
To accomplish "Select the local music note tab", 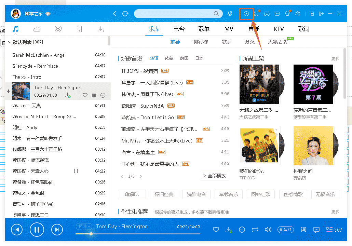I will tap(15, 29).
